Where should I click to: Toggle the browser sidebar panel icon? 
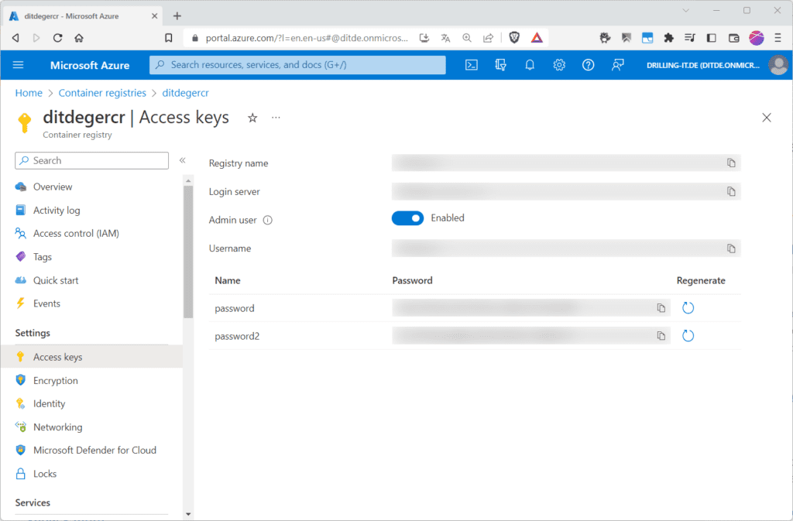click(712, 37)
